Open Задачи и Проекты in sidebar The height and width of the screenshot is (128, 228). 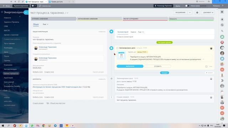coord(11,22)
